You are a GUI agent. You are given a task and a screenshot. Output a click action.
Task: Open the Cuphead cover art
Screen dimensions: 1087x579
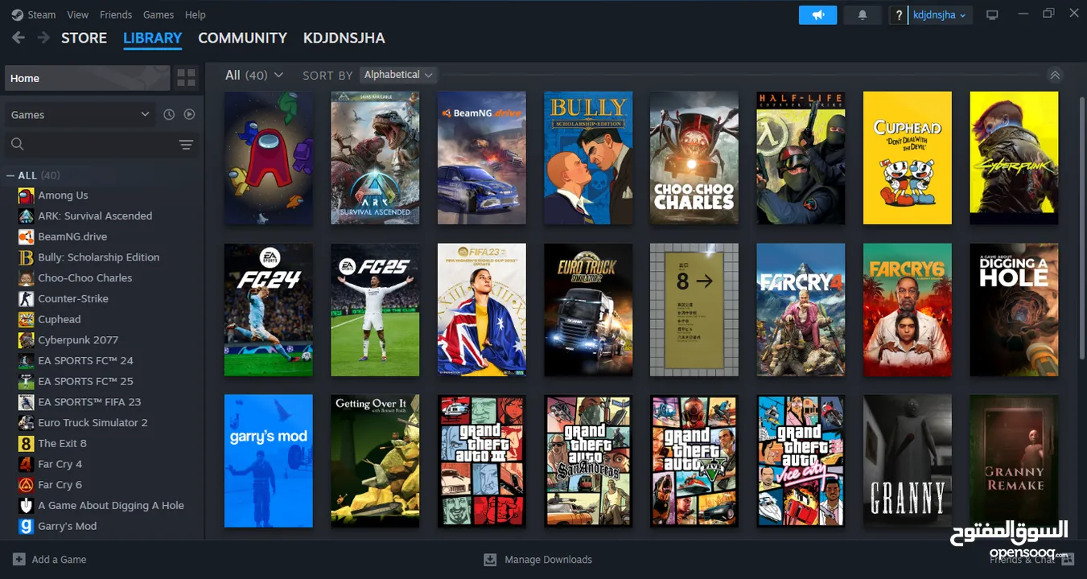[x=908, y=158]
